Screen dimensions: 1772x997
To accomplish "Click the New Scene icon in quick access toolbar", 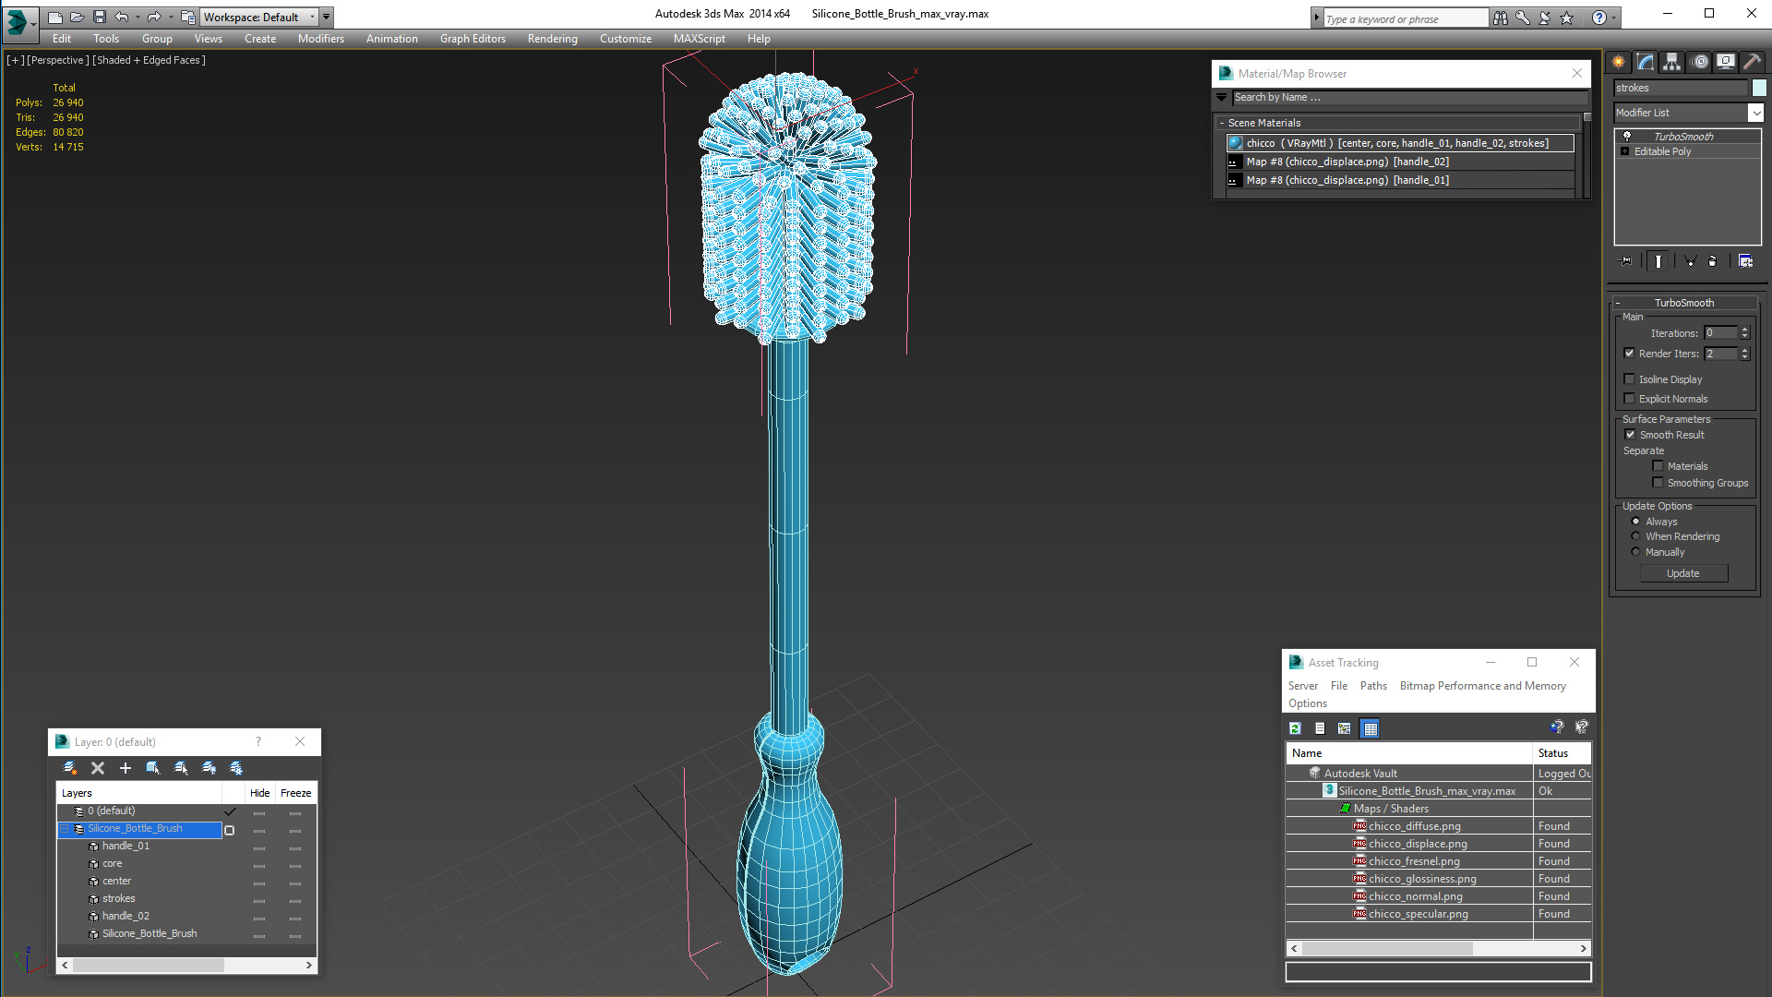I will pos(55,17).
